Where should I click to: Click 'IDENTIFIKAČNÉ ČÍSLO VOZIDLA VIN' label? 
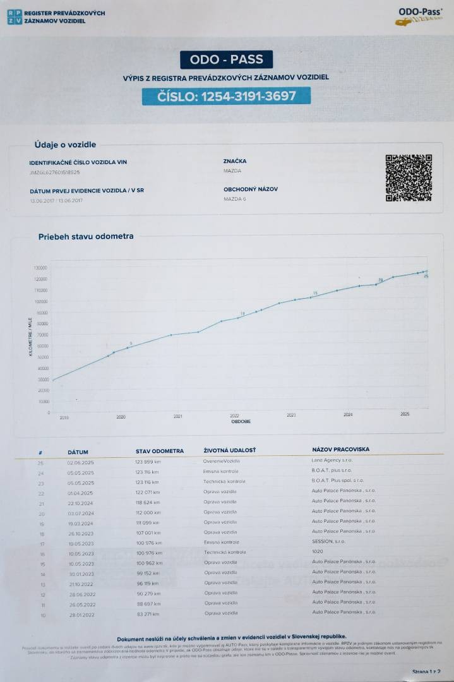78,162
